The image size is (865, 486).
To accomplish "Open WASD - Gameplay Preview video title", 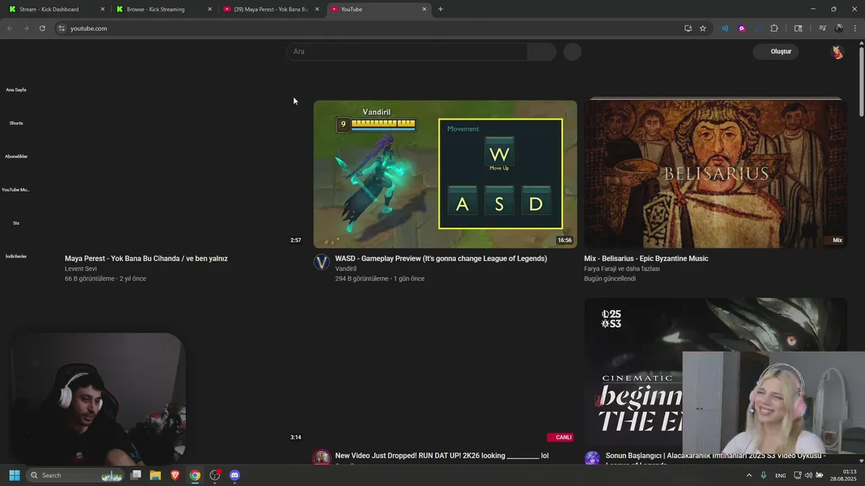I will click(441, 259).
